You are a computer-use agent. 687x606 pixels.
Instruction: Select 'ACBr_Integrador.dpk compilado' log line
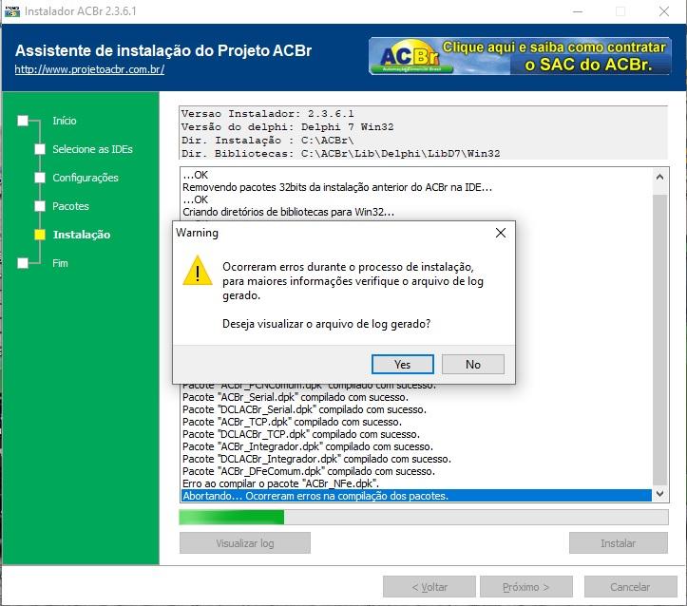point(416,446)
